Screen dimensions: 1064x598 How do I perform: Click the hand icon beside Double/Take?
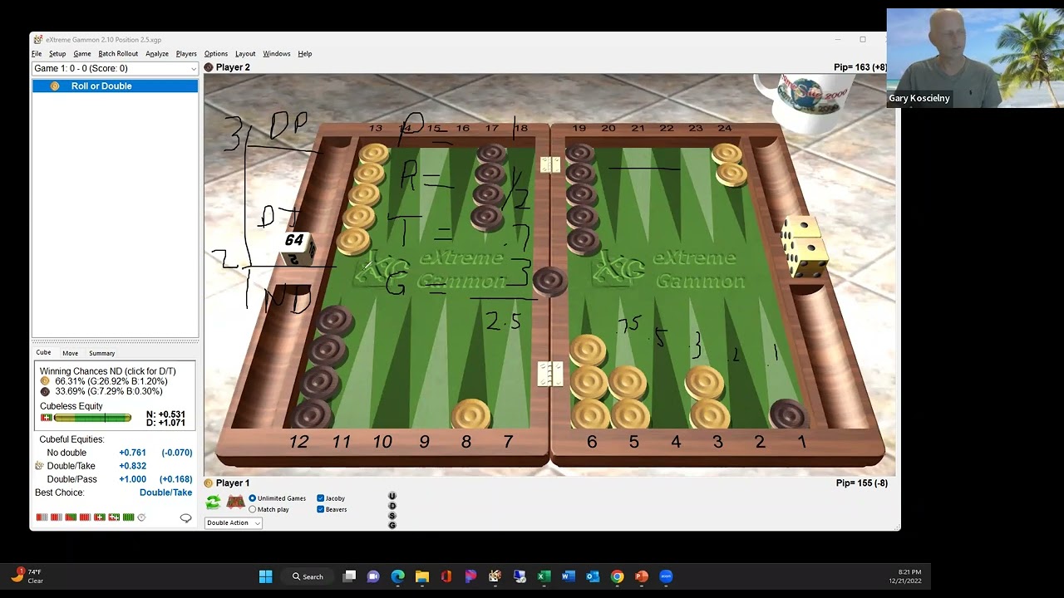point(39,466)
